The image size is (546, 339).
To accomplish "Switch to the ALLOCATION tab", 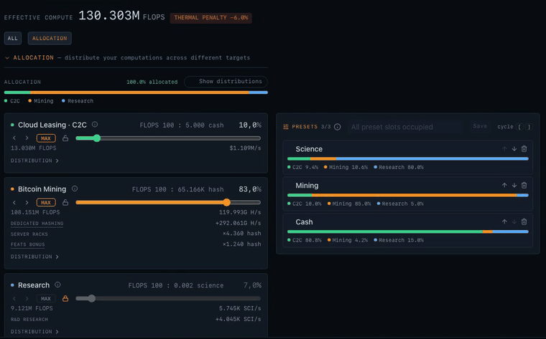I will click(50, 38).
